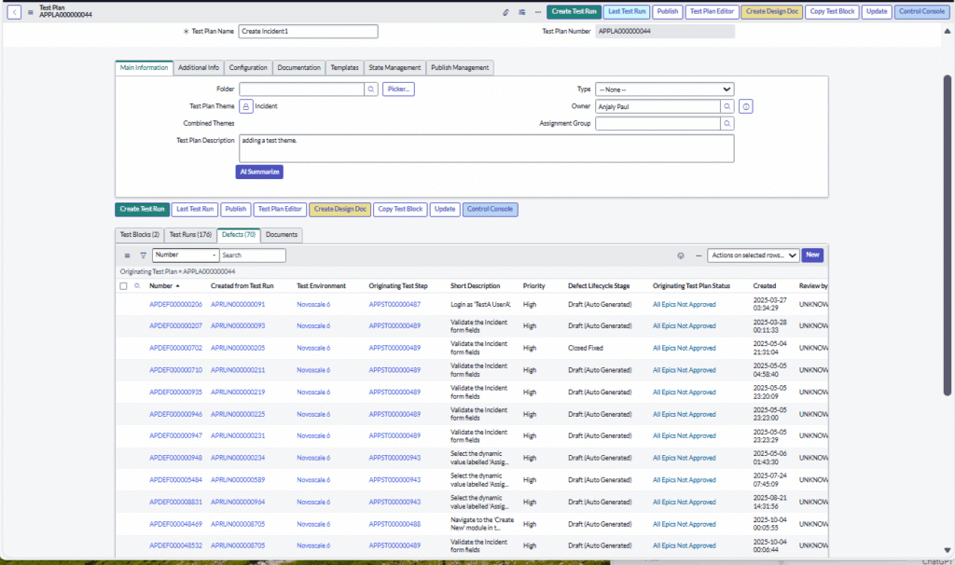955x565 pixels.
Task: Click the defects list filter funnel icon
Action: tap(143, 255)
